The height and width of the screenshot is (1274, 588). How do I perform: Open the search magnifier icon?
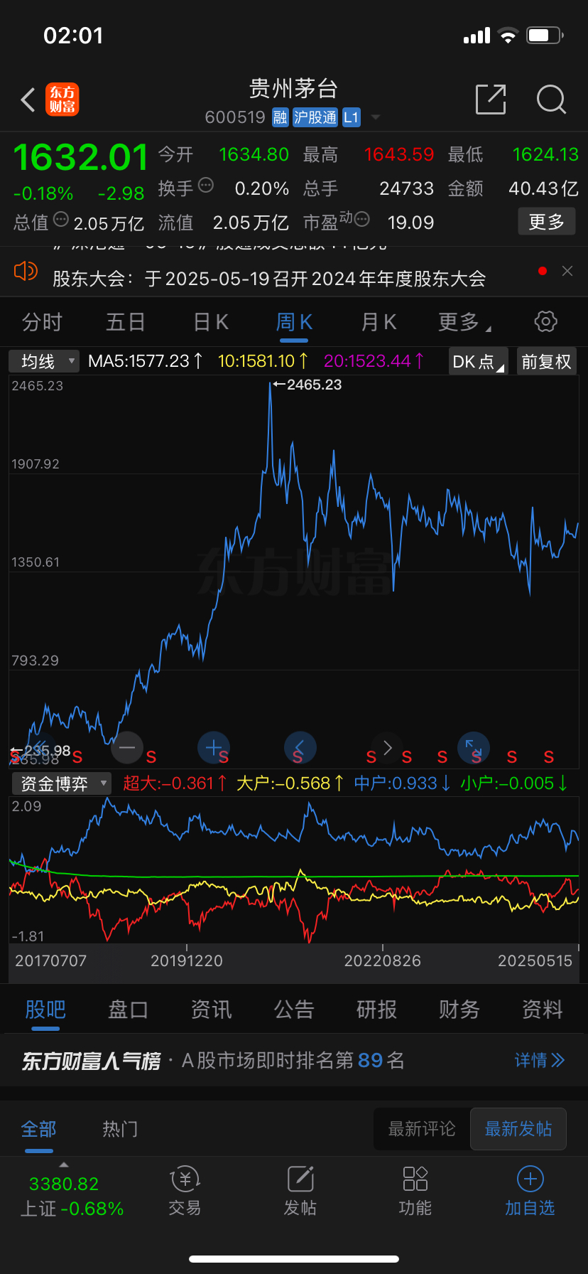click(551, 100)
